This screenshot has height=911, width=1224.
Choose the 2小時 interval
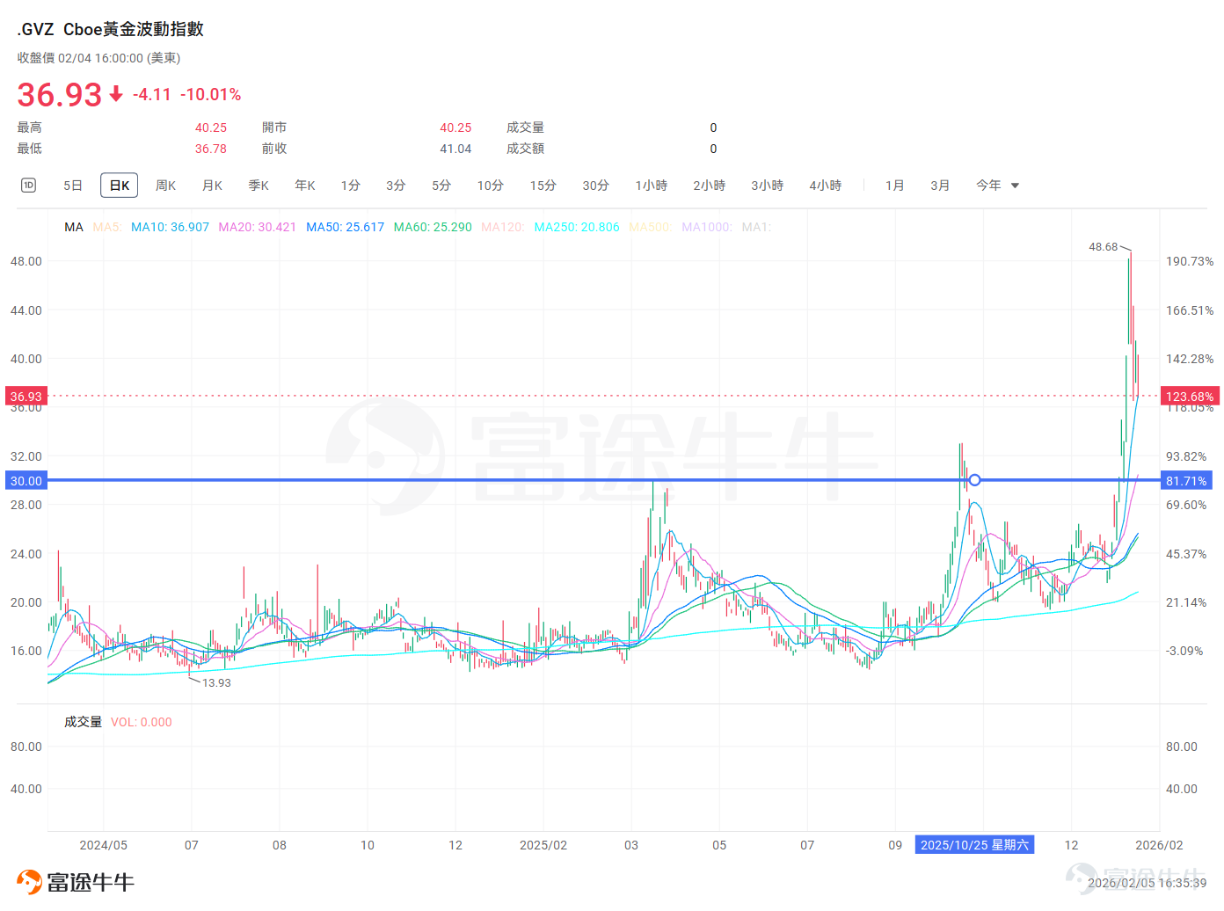(x=710, y=186)
